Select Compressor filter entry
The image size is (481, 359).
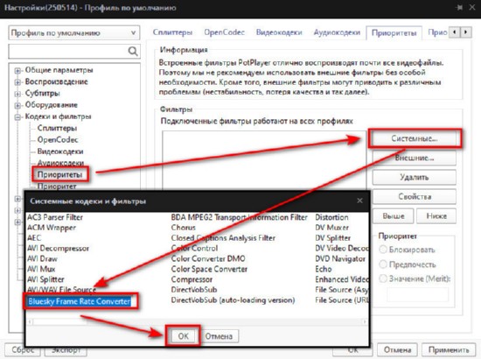pos(192,279)
